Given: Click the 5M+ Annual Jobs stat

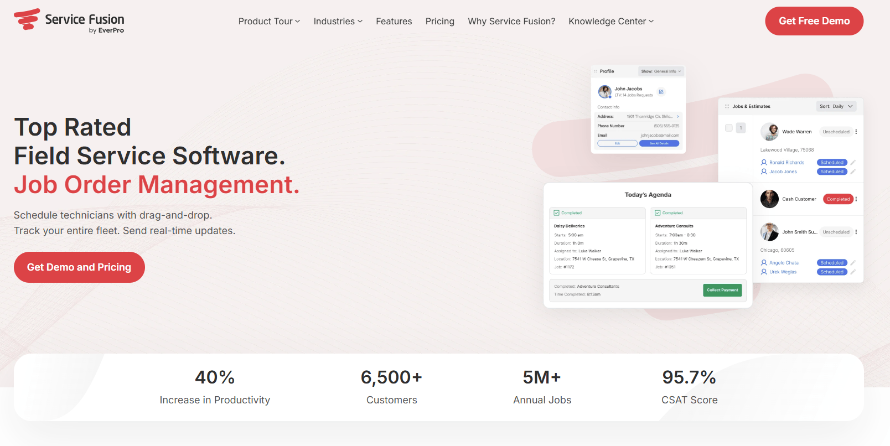Looking at the screenshot, I should [542, 387].
